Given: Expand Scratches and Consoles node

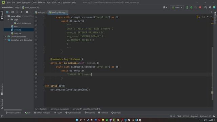Looking at the screenshot, I should pyautogui.click(x=5, y=40).
